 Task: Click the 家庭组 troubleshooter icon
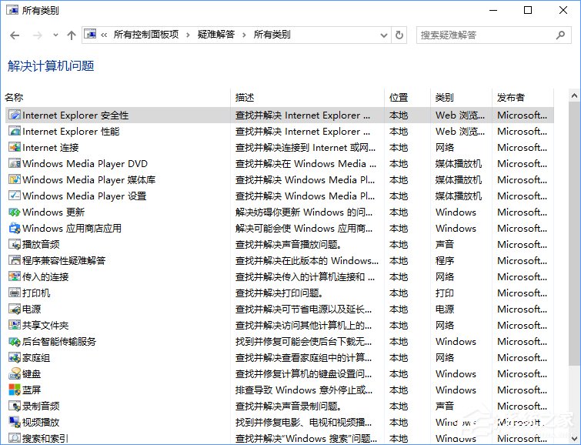pyautogui.click(x=15, y=357)
